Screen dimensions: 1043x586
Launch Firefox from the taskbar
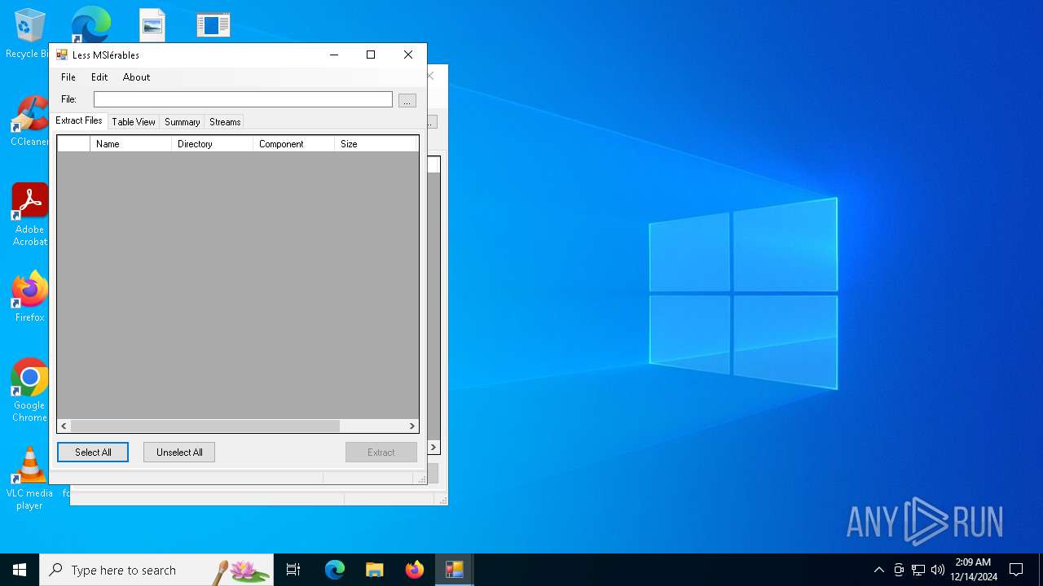[415, 570]
